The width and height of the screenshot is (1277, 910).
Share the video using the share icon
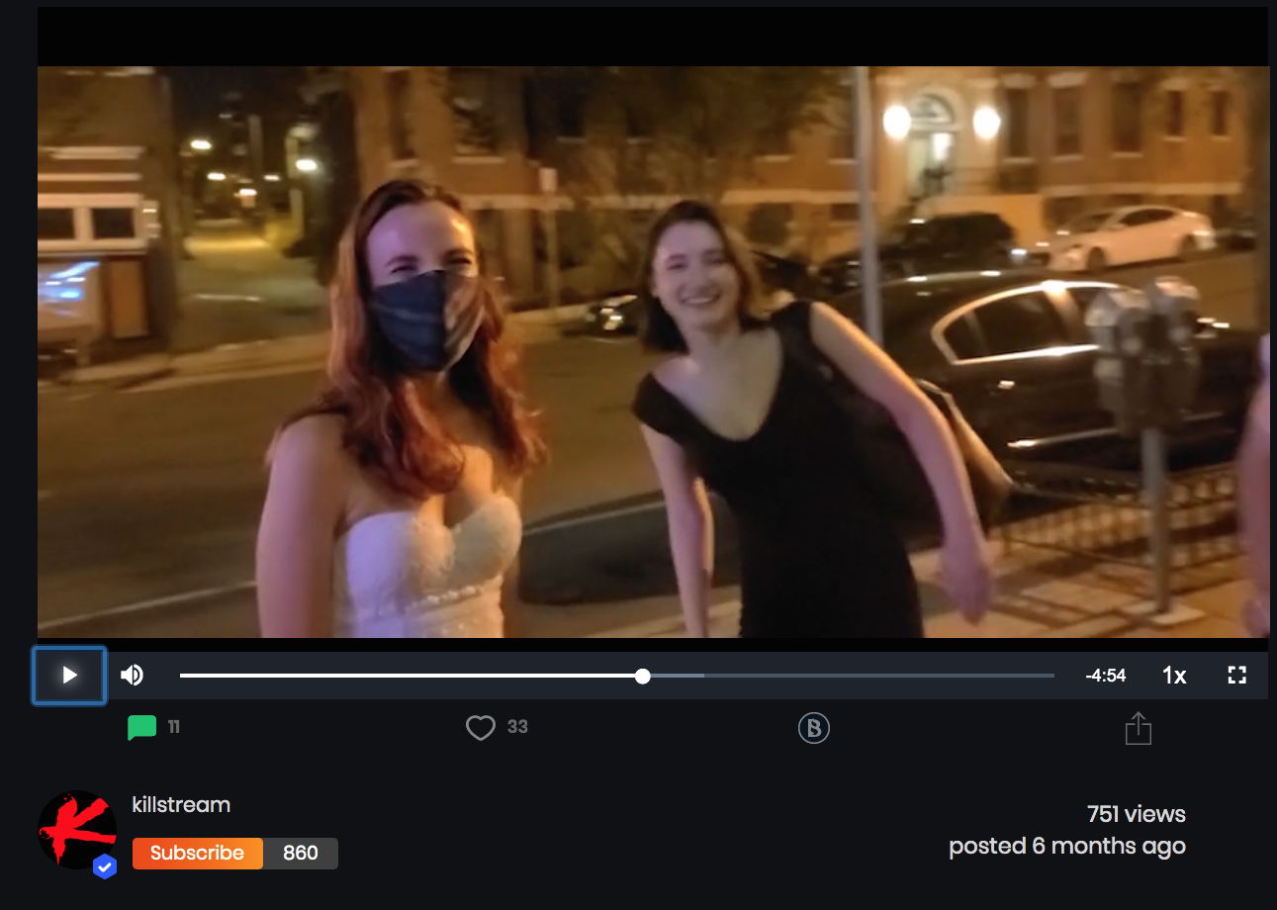[1139, 728]
